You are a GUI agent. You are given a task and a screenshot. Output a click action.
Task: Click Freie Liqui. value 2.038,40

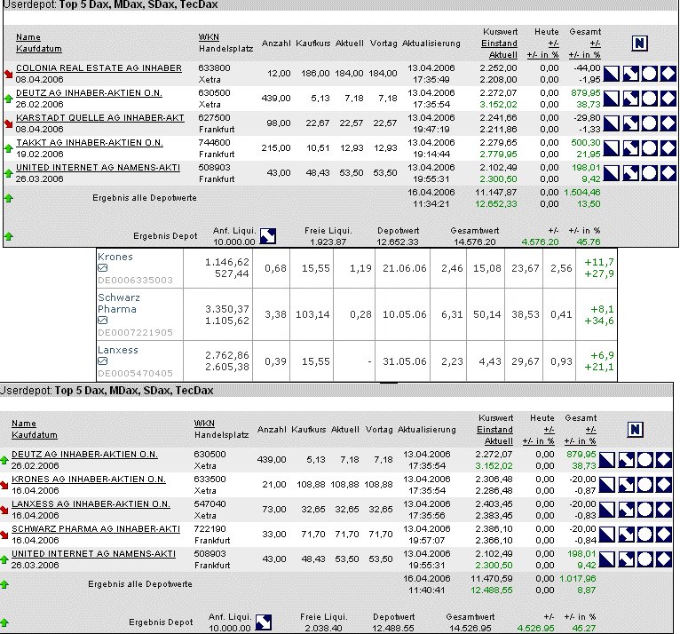click(x=324, y=628)
